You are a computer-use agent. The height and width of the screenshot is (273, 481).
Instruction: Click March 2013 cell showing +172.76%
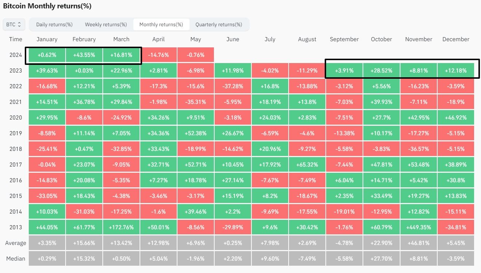click(121, 227)
